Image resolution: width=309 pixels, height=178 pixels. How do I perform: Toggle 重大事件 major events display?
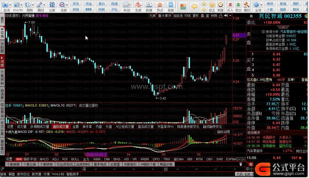165,16
